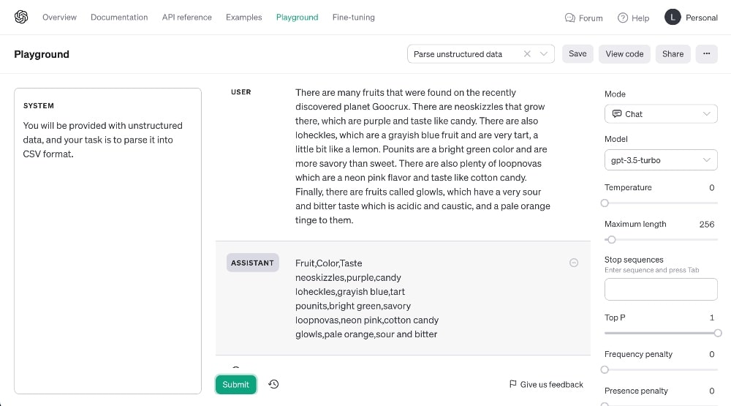Image resolution: width=731 pixels, height=406 pixels.
Task: Clear the Parse unstructured data preset
Action: (x=527, y=53)
